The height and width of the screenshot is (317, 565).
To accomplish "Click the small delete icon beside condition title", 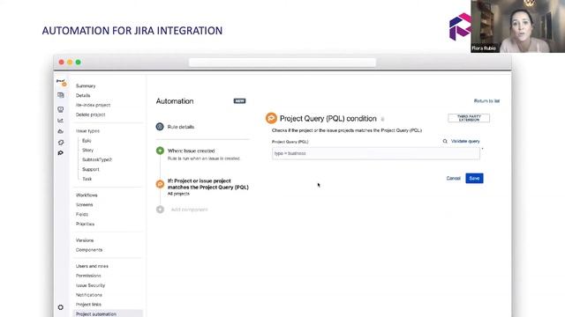I will [x=382, y=119].
